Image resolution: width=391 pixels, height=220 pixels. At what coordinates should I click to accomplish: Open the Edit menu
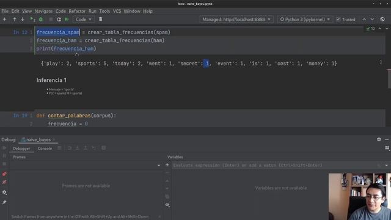coord(15,11)
